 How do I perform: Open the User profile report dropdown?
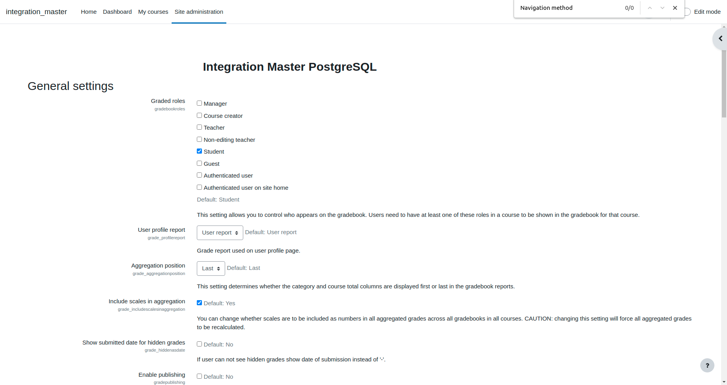pos(220,233)
